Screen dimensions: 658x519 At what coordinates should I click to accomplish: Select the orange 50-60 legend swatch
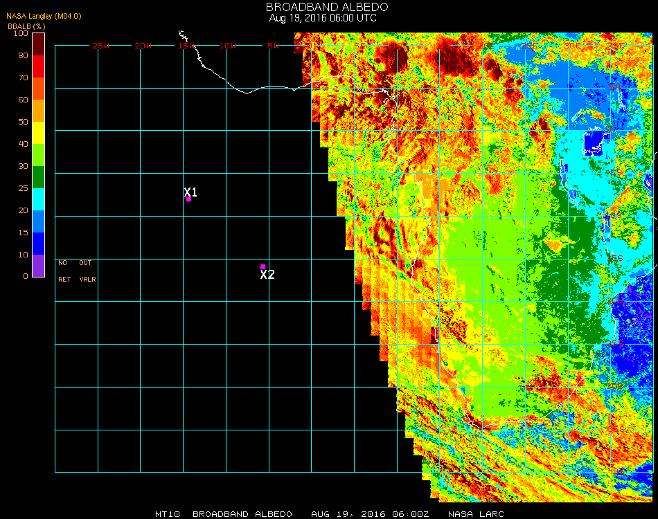(38, 110)
